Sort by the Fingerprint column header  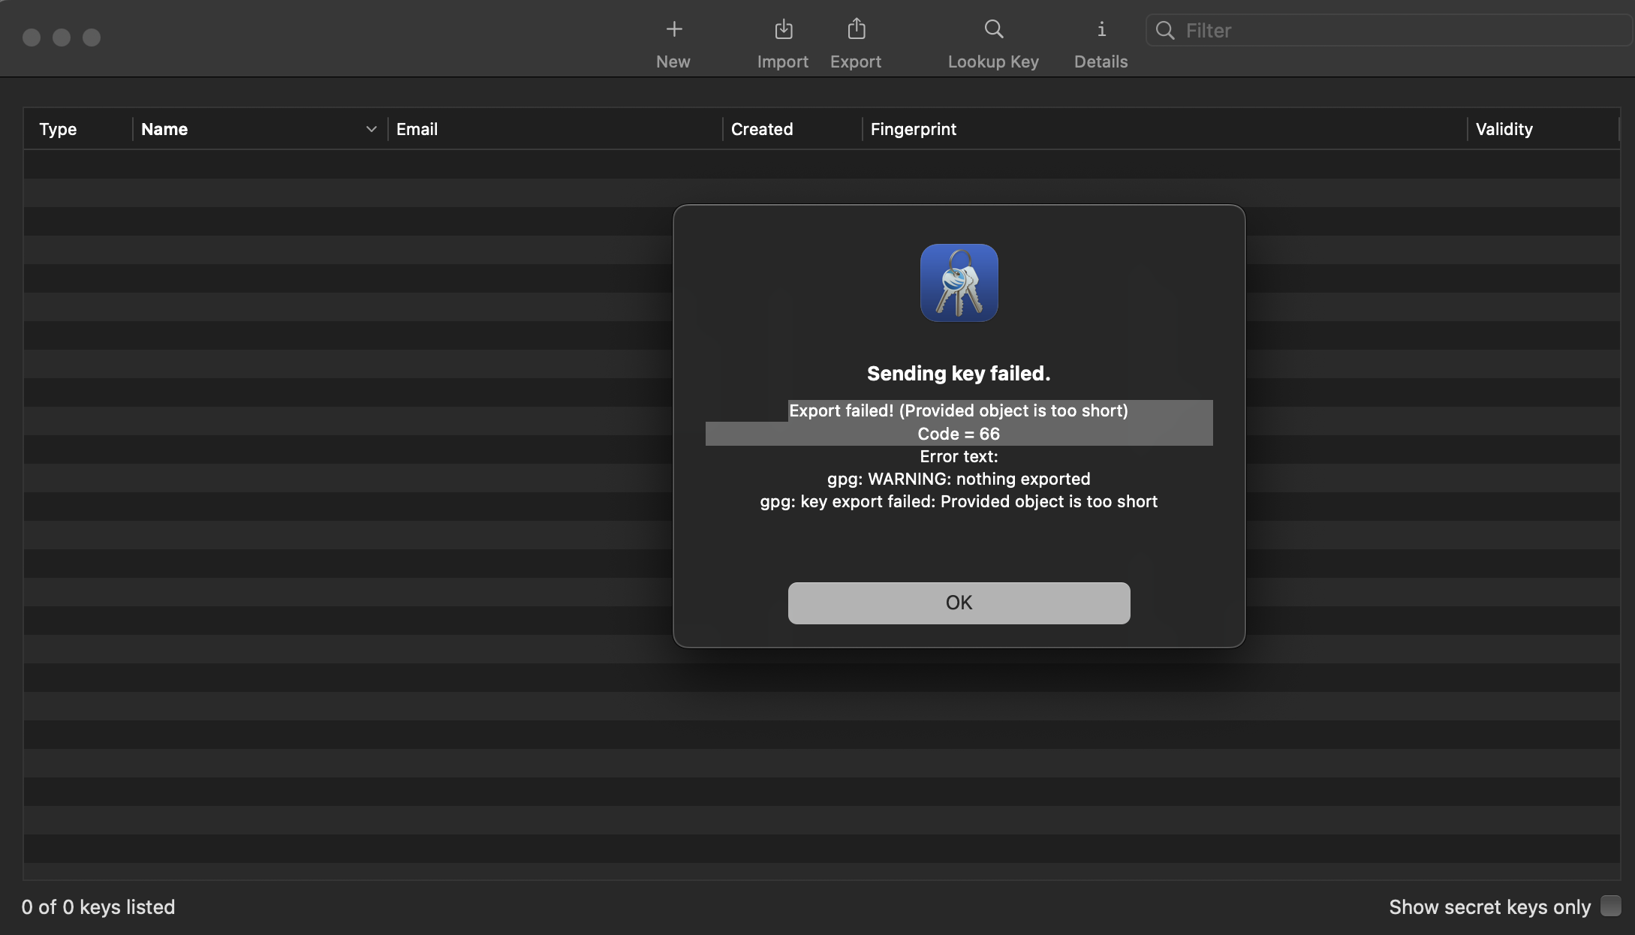click(x=913, y=129)
